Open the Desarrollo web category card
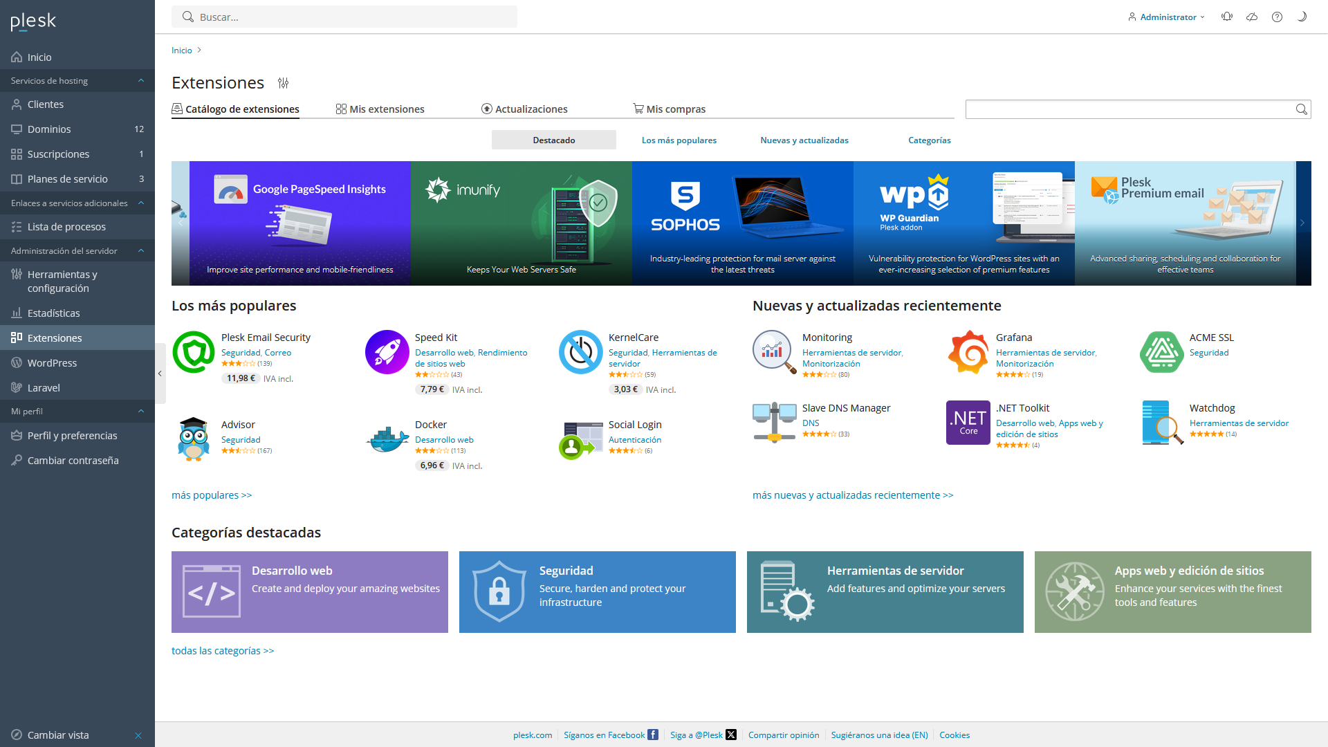The height and width of the screenshot is (747, 1328). tap(310, 592)
